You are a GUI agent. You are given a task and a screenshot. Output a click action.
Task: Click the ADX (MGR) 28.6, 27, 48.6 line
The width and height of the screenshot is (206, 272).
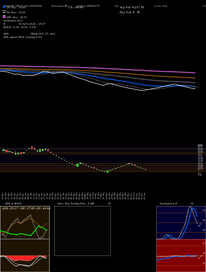click(29, 34)
